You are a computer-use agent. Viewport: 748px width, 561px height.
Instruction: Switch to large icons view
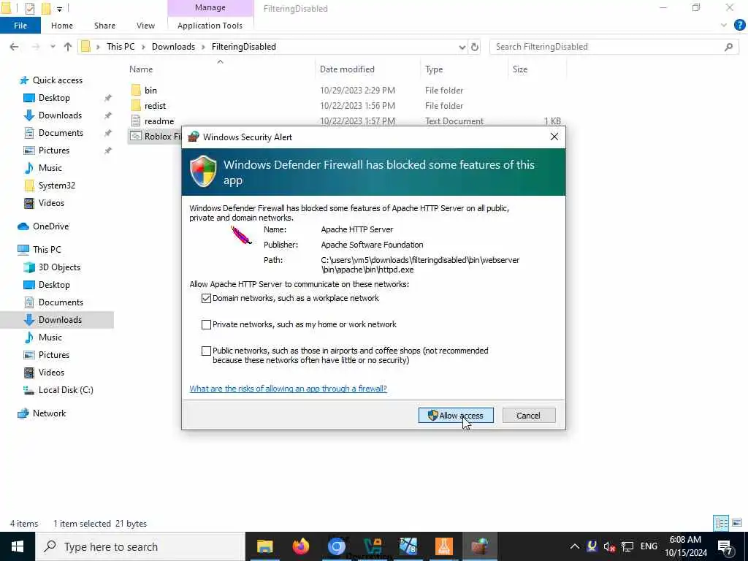click(737, 523)
